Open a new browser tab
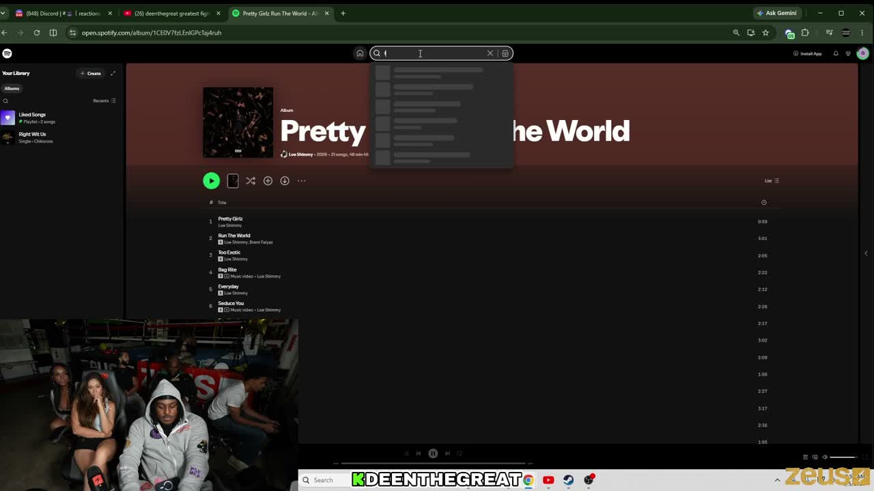 (x=343, y=13)
